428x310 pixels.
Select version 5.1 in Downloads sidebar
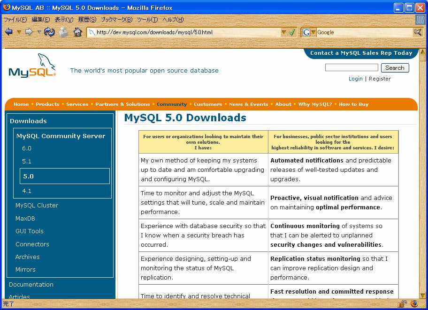click(27, 161)
